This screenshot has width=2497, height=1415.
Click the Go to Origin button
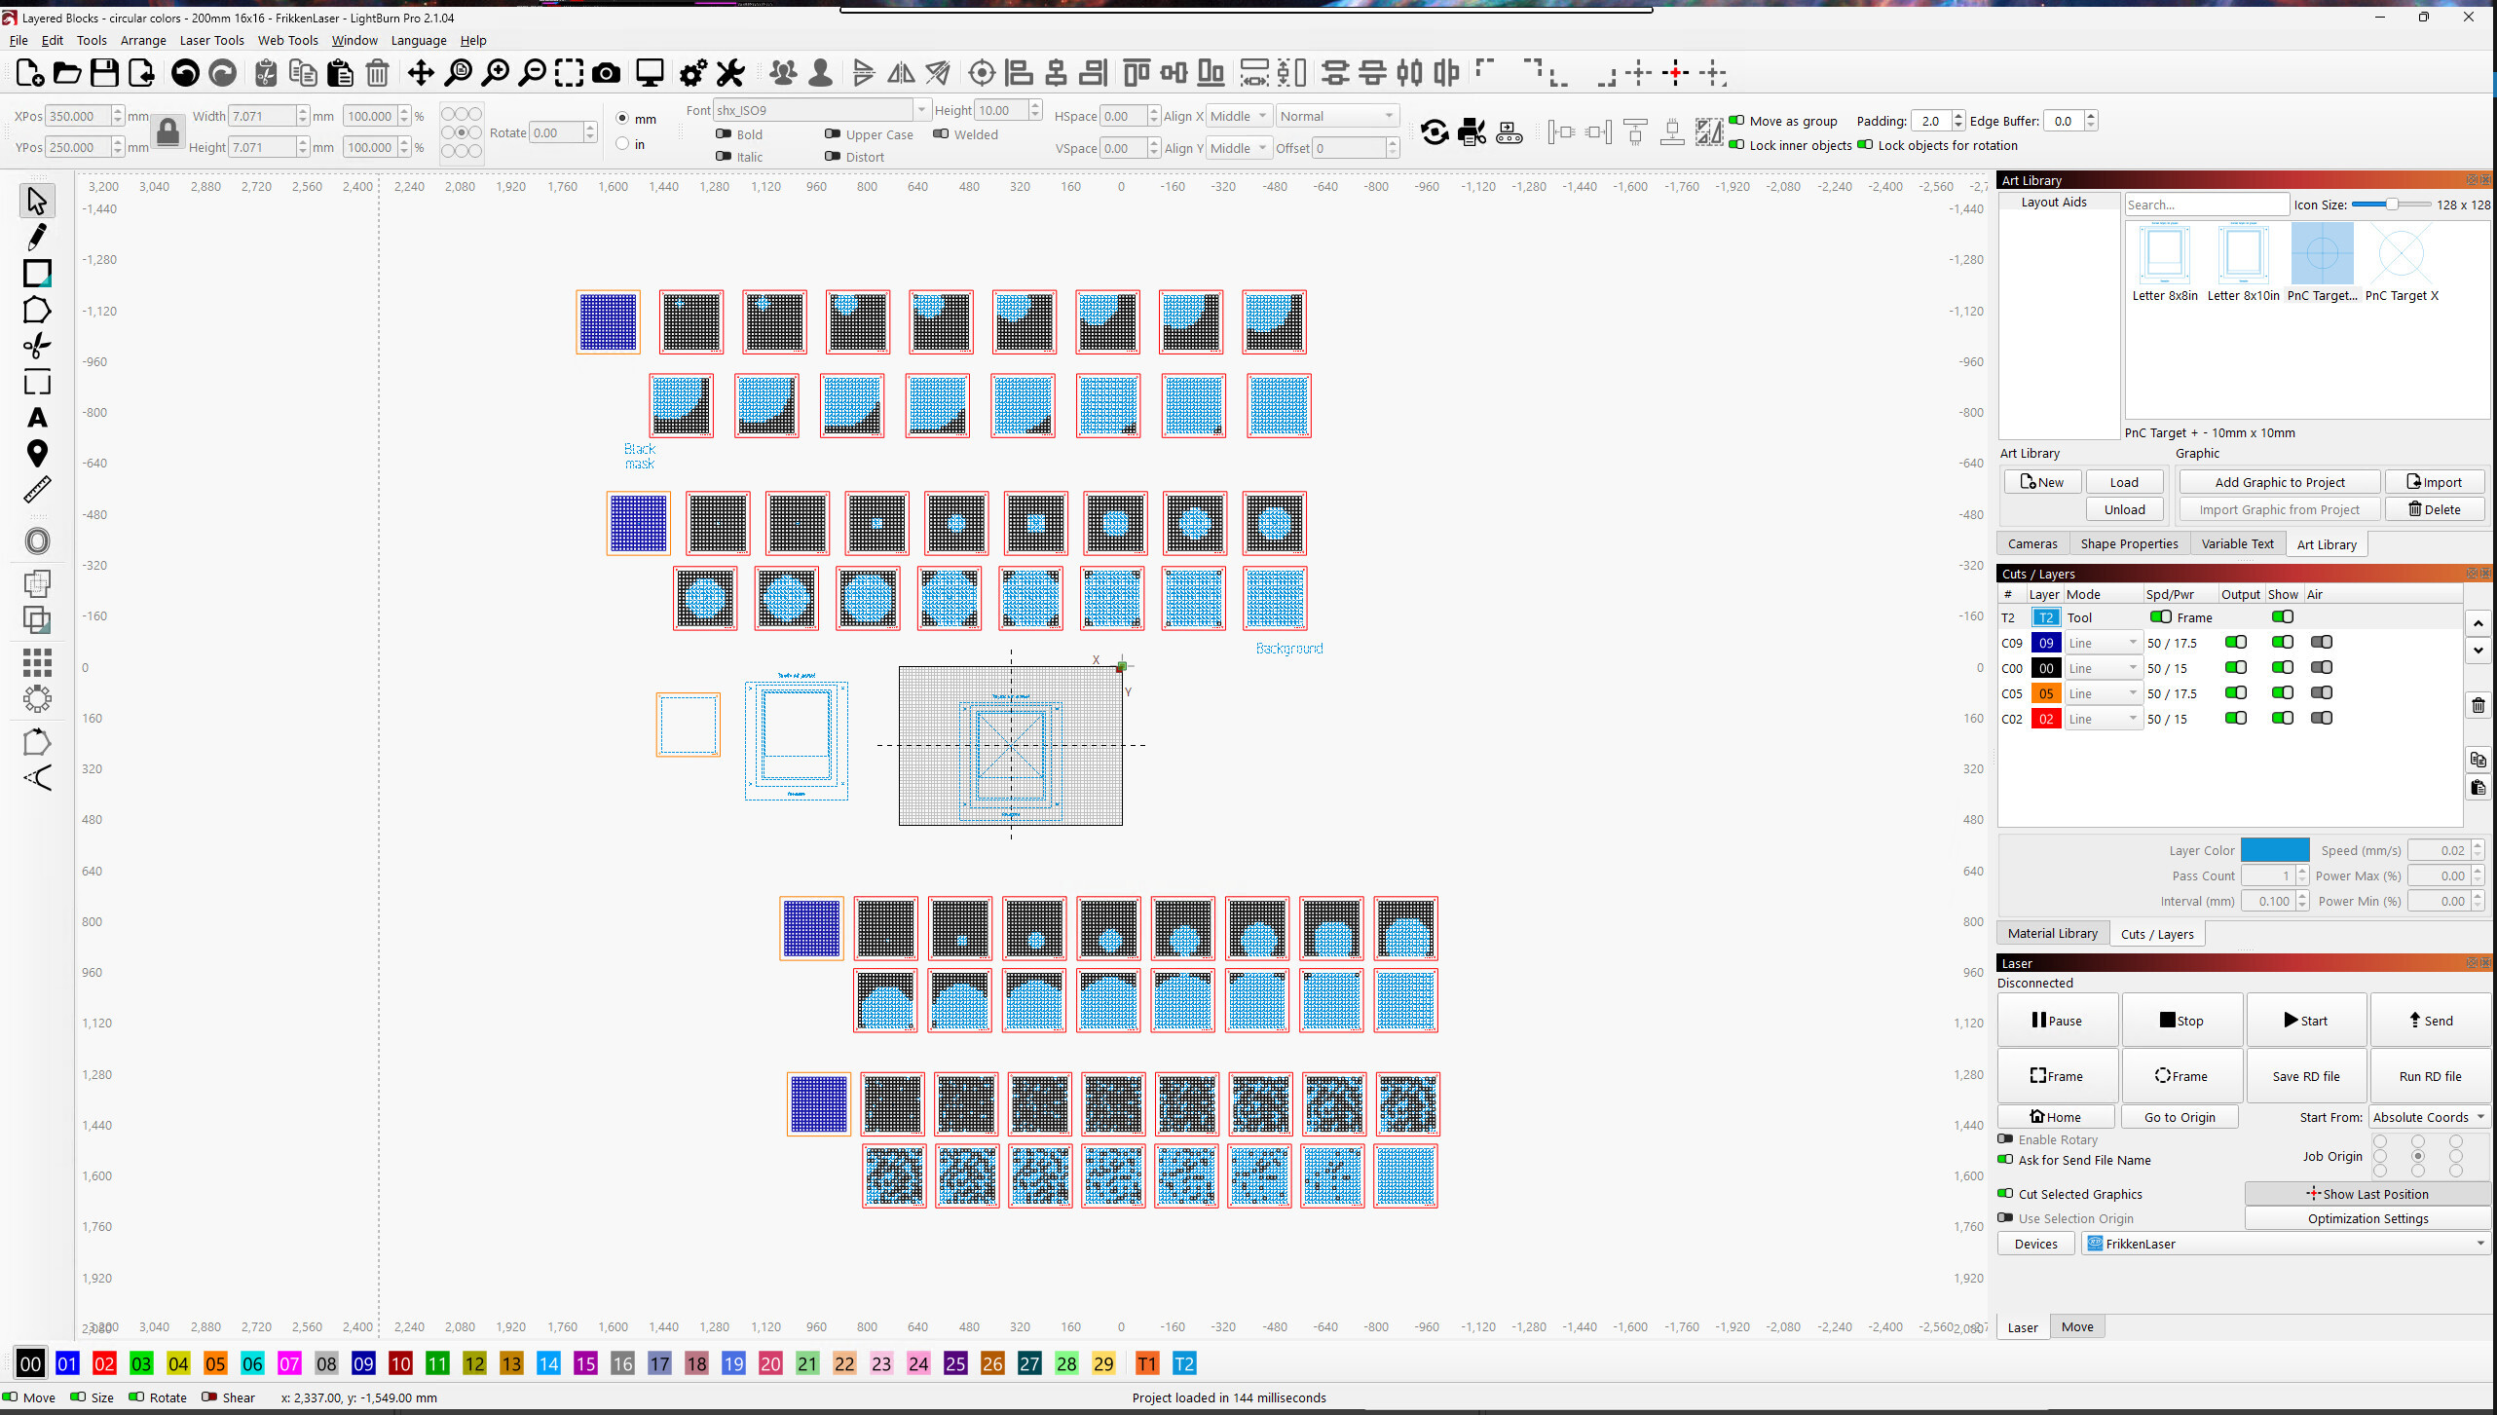click(2180, 1117)
